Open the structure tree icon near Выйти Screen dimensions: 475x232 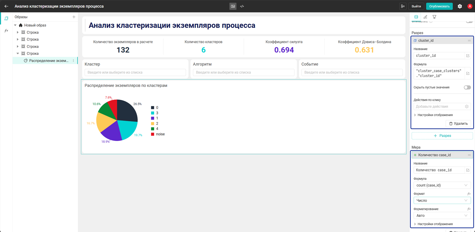click(x=403, y=6)
